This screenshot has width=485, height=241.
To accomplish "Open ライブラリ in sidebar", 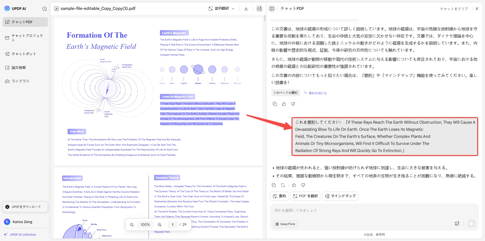I will pyautogui.click(x=25, y=81).
